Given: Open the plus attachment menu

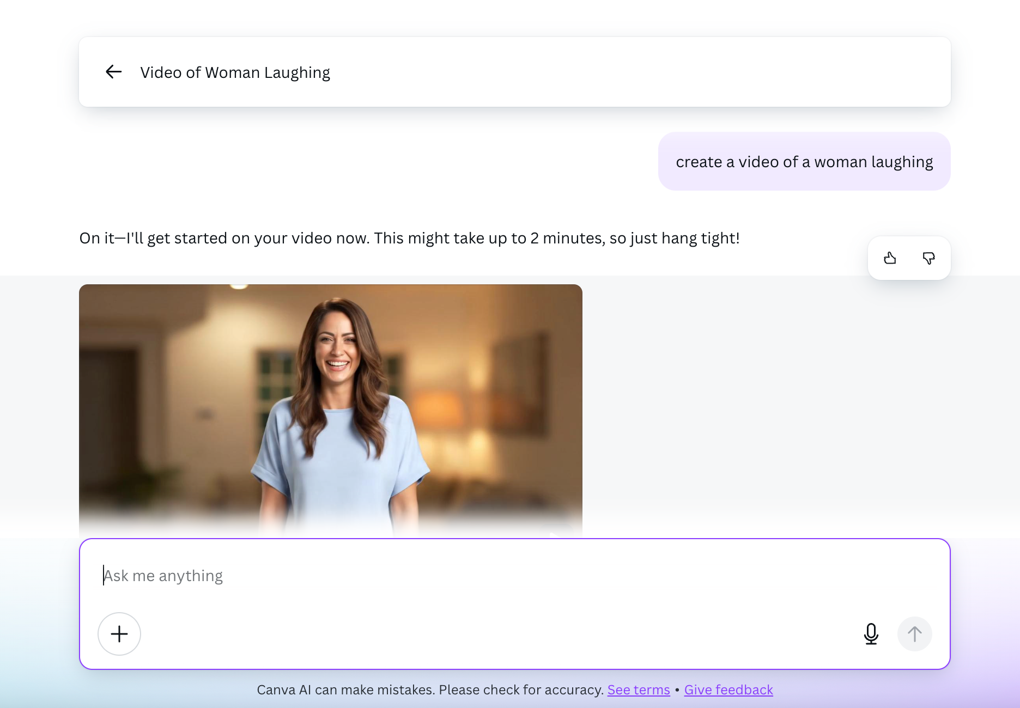Looking at the screenshot, I should (x=119, y=634).
